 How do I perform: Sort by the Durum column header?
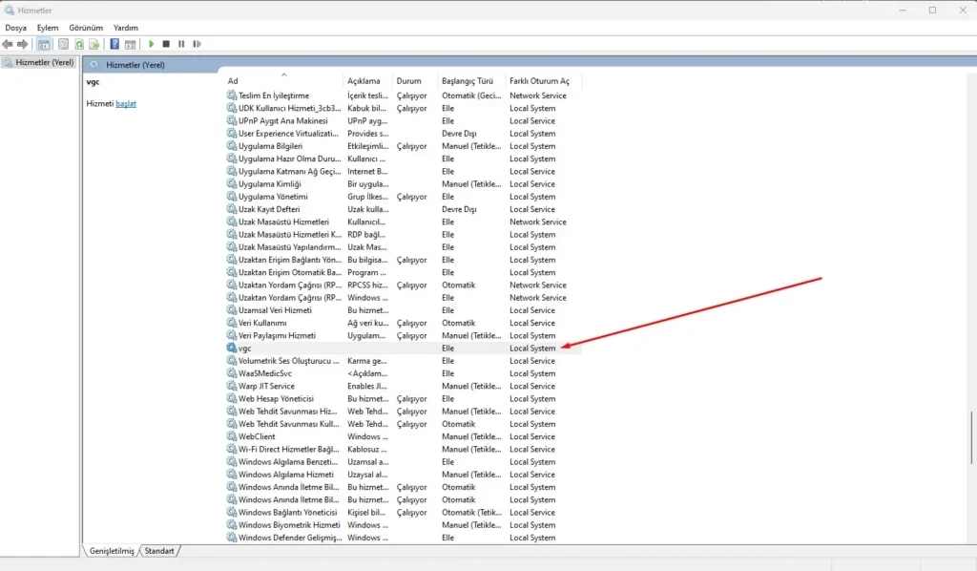pyautogui.click(x=408, y=81)
